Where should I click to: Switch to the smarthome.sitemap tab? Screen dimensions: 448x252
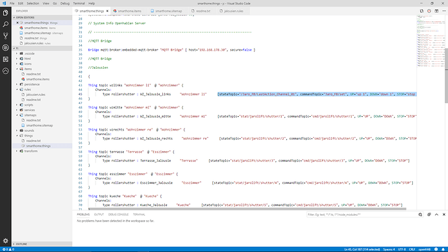[169, 11]
